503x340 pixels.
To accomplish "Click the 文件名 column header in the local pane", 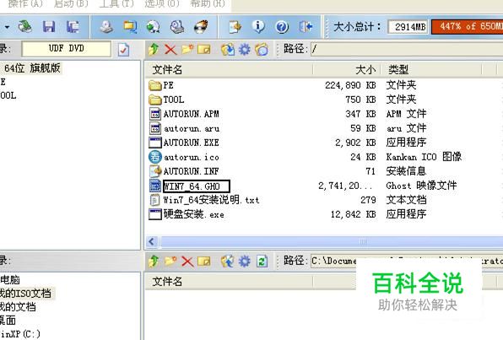I will [x=229, y=282].
